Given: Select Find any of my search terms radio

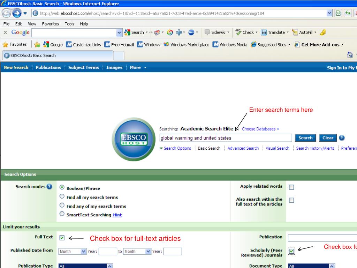Looking at the screenshot, I should point(62,205).
